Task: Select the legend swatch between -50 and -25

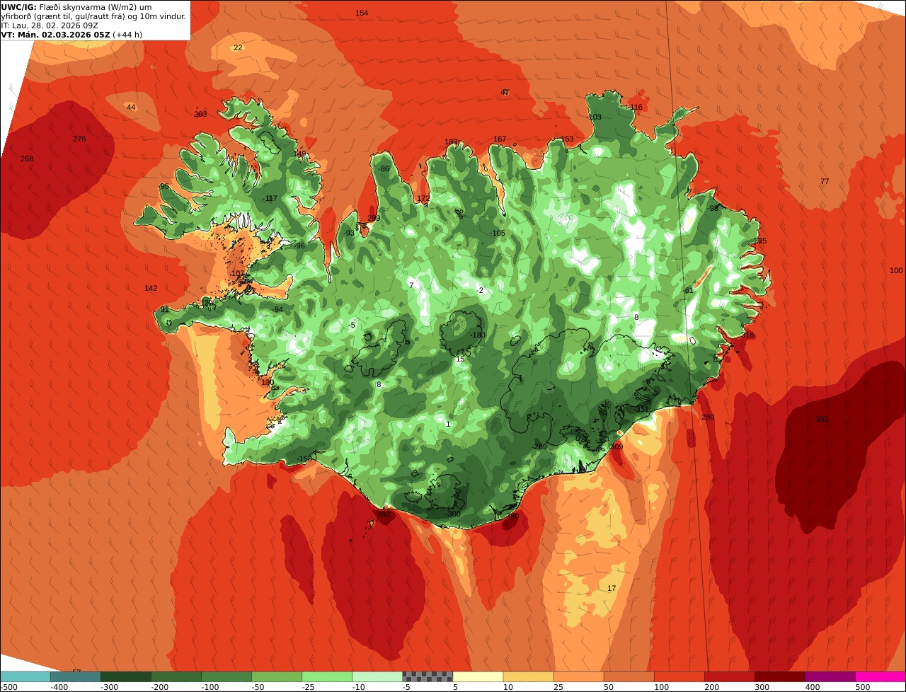Action: [x=277, y=676]
